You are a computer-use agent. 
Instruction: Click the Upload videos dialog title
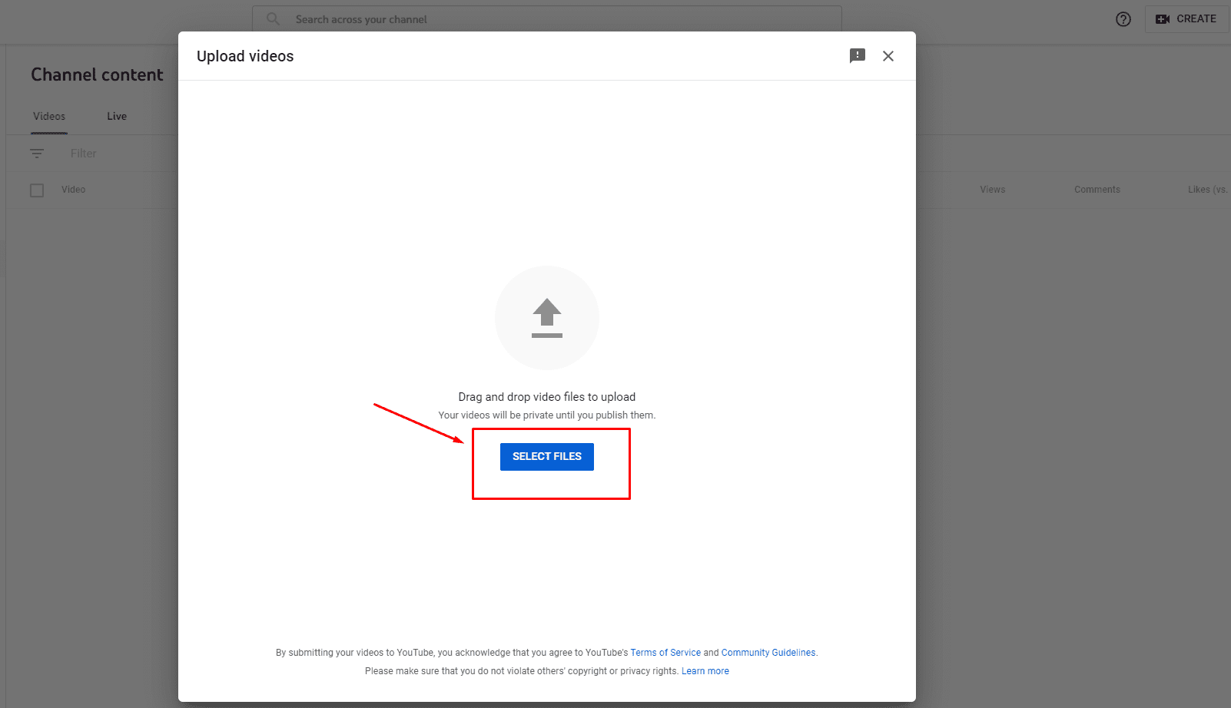pyautogui.click(x=245, y=56)
